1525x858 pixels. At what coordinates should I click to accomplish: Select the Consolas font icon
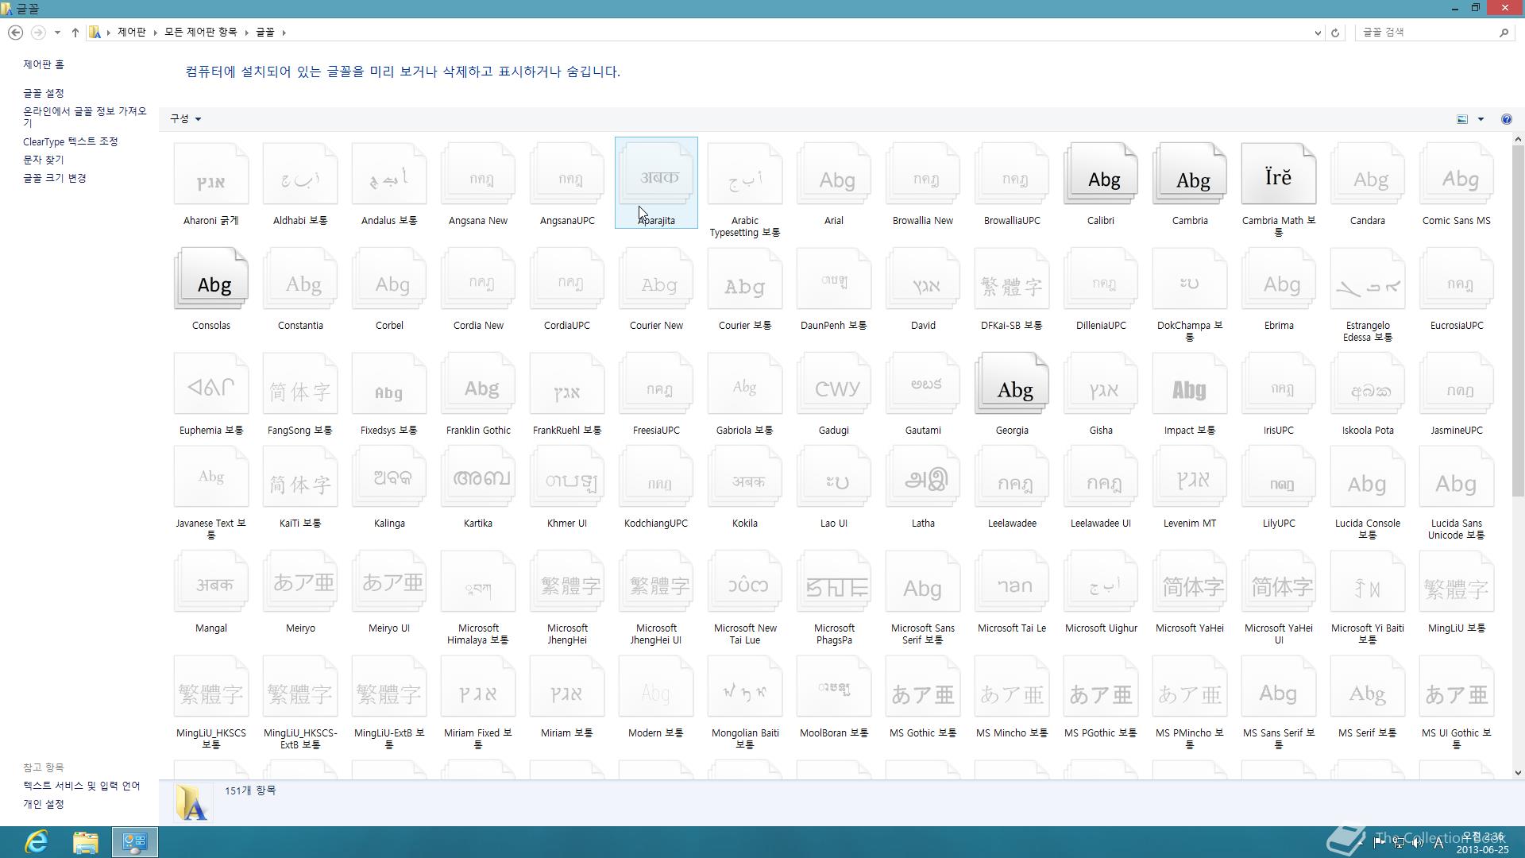click(x=210, y=279)
